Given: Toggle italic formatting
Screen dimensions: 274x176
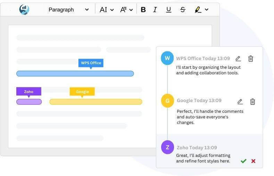Looking at the screenshot, I should (x=155, y=10).
